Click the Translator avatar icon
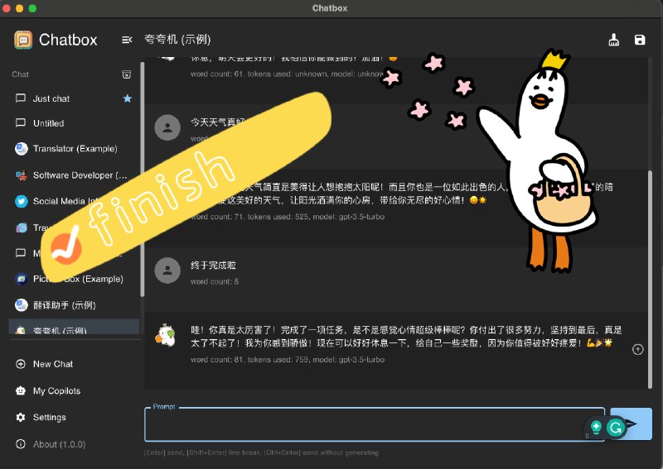The width and height of the screenshot is (663, 469). [22, 149]
